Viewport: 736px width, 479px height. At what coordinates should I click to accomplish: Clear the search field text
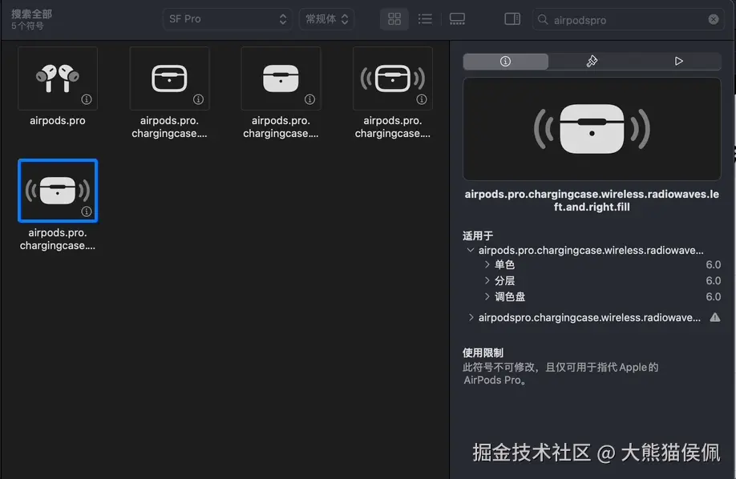[714, 19]
